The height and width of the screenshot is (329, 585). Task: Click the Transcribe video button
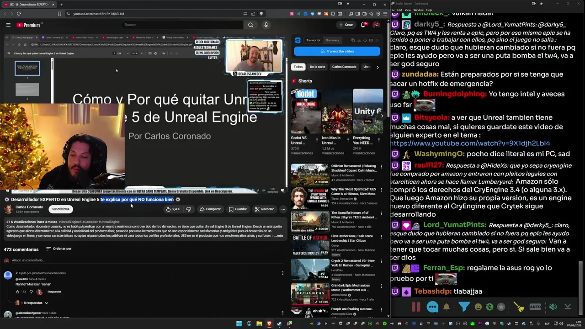pos(337,51)
